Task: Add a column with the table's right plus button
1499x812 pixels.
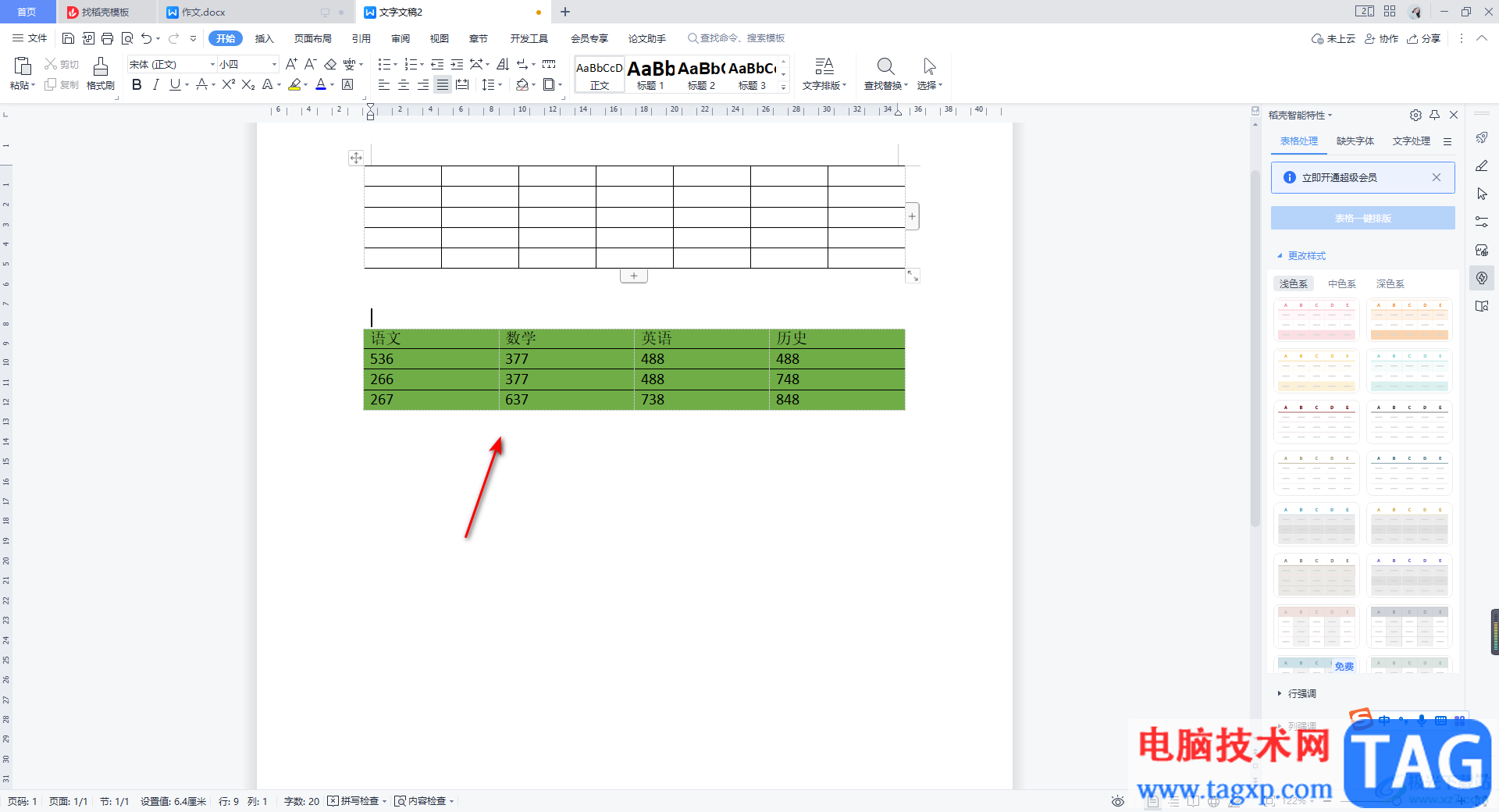Action: click(x=912, y=216)
